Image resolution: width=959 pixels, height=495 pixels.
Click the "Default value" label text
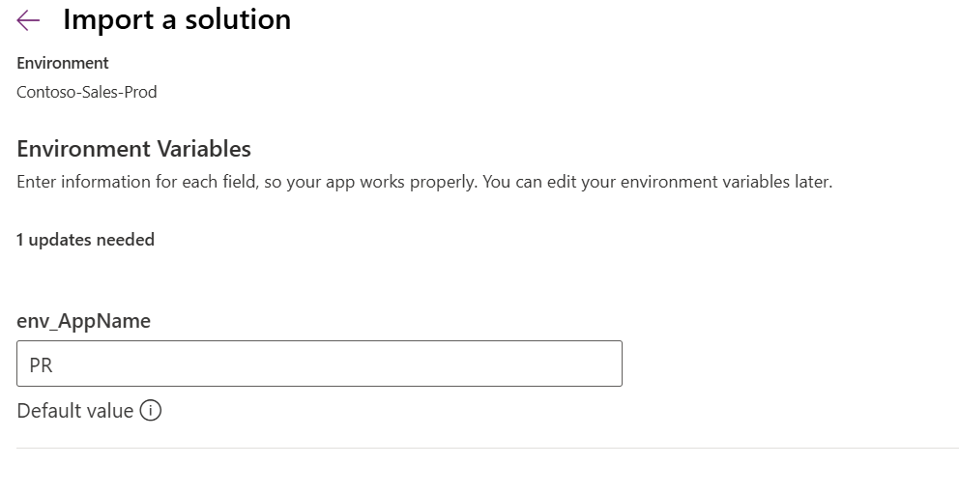[74, 411]
